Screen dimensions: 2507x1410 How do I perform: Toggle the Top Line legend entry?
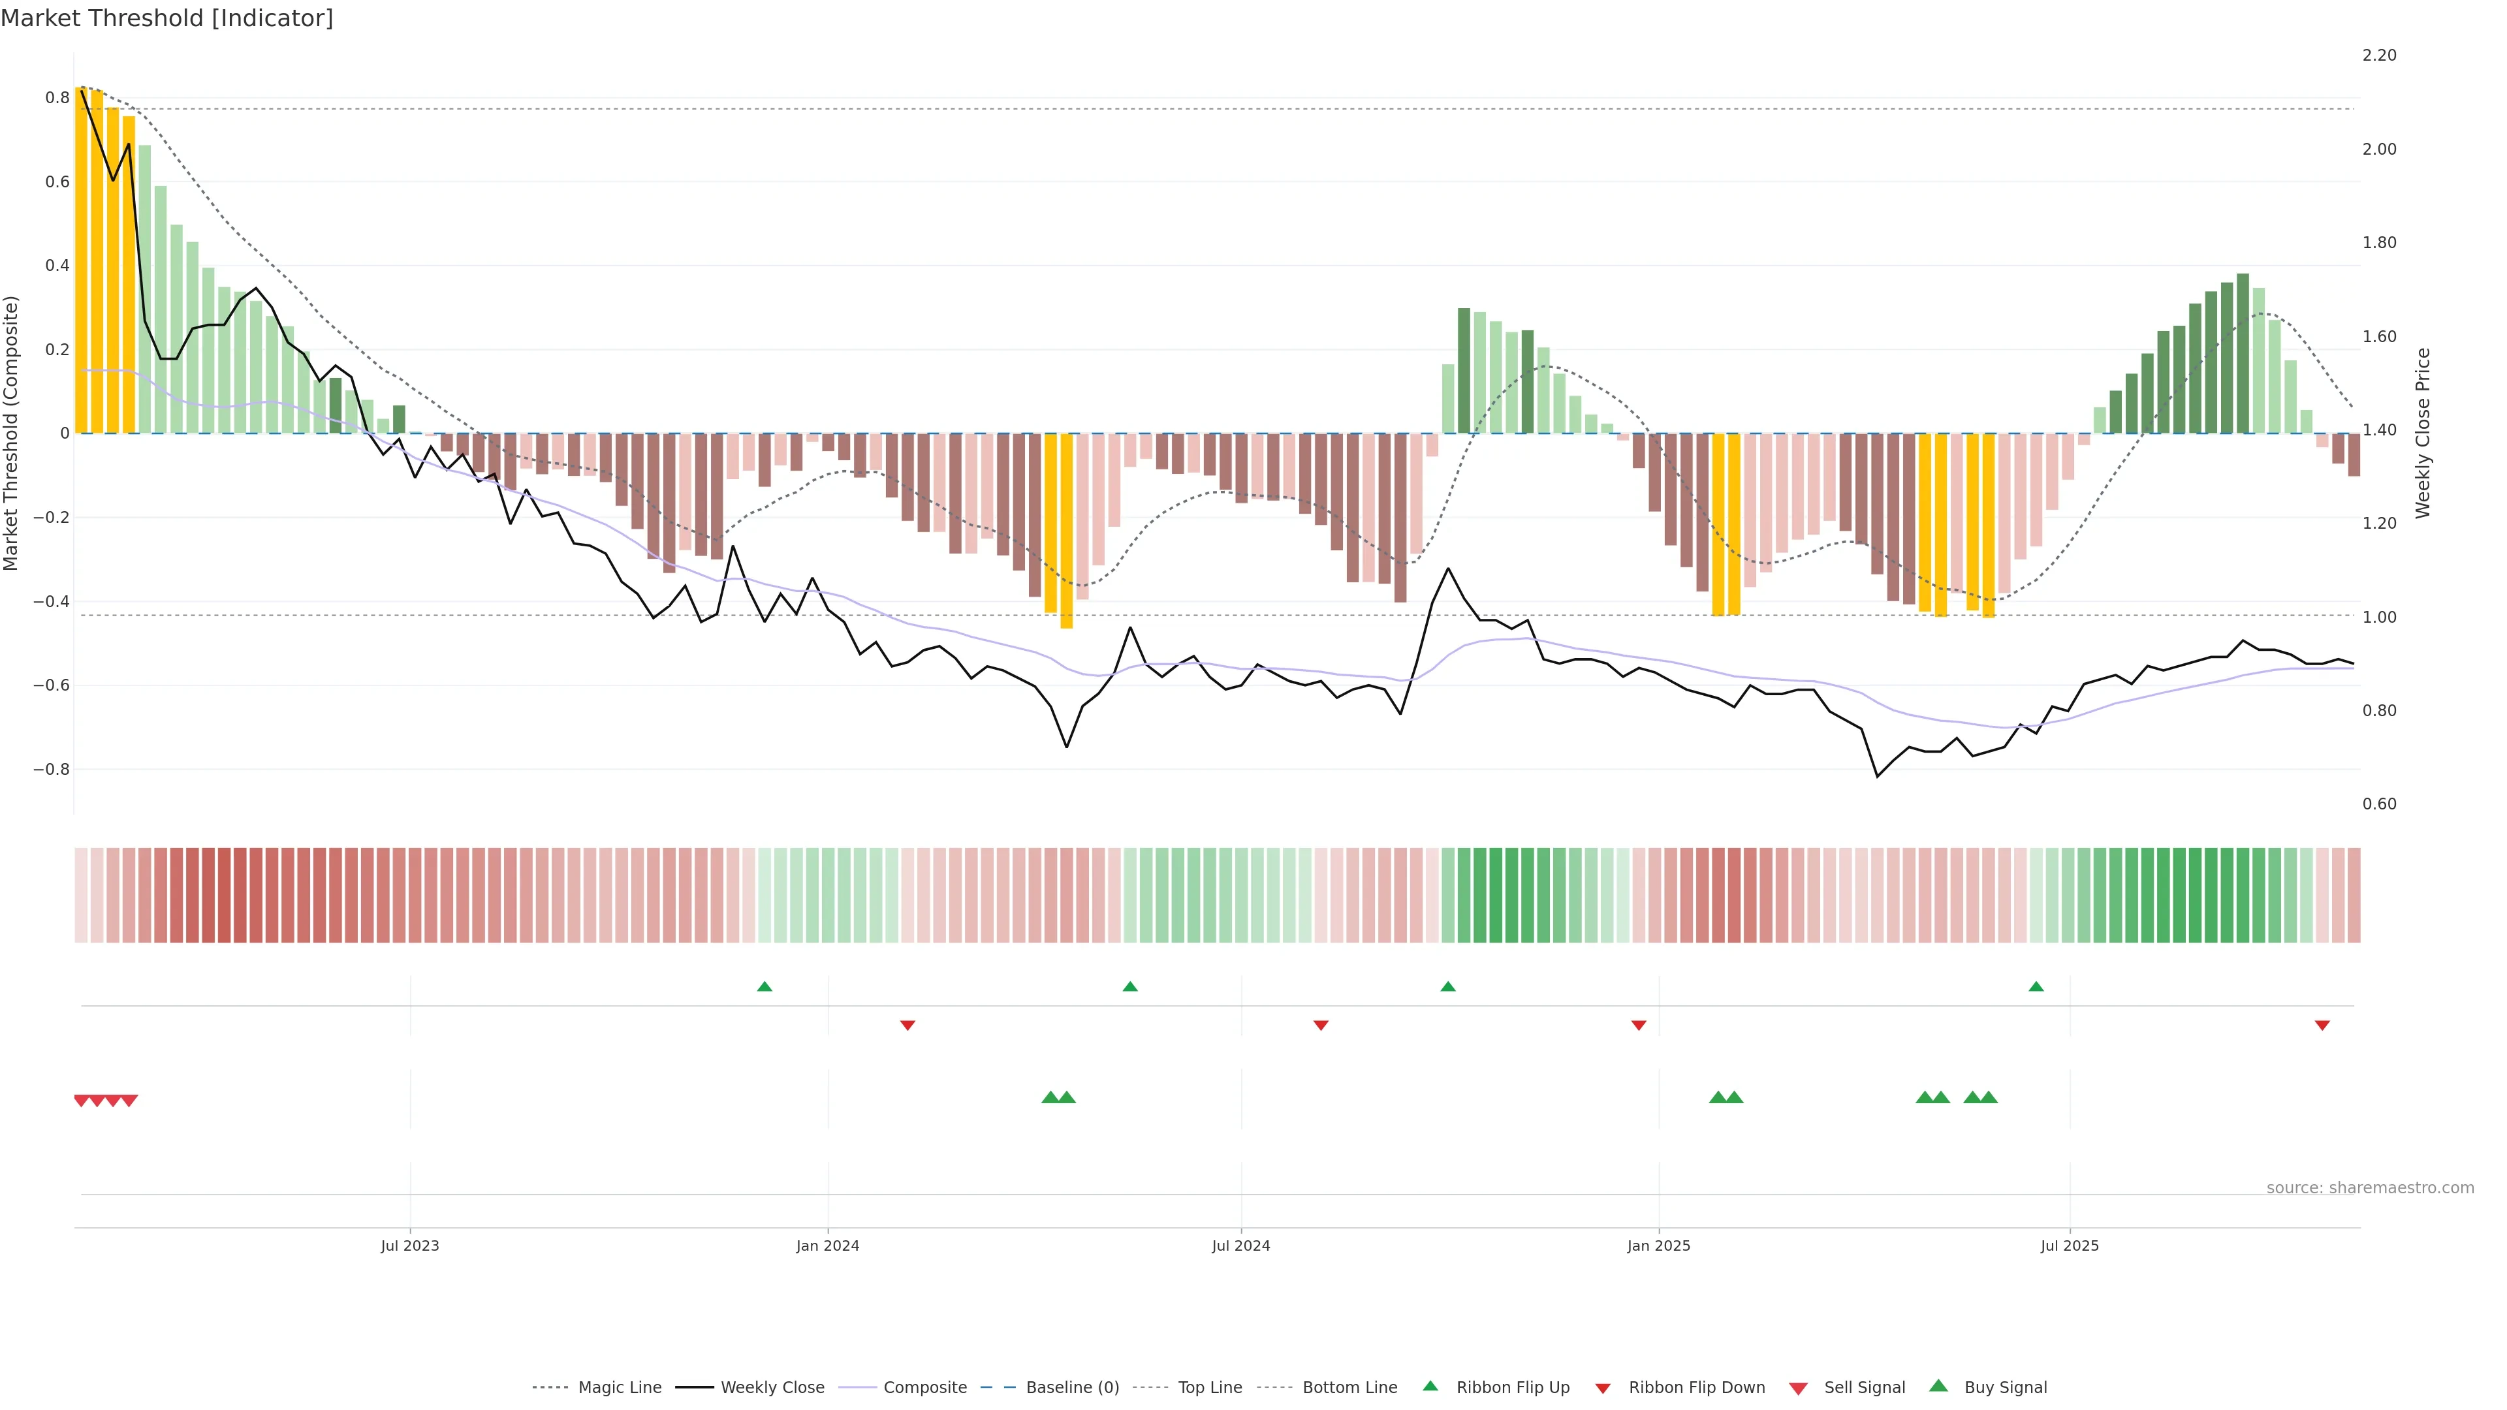click(x=1210, y=1388)
